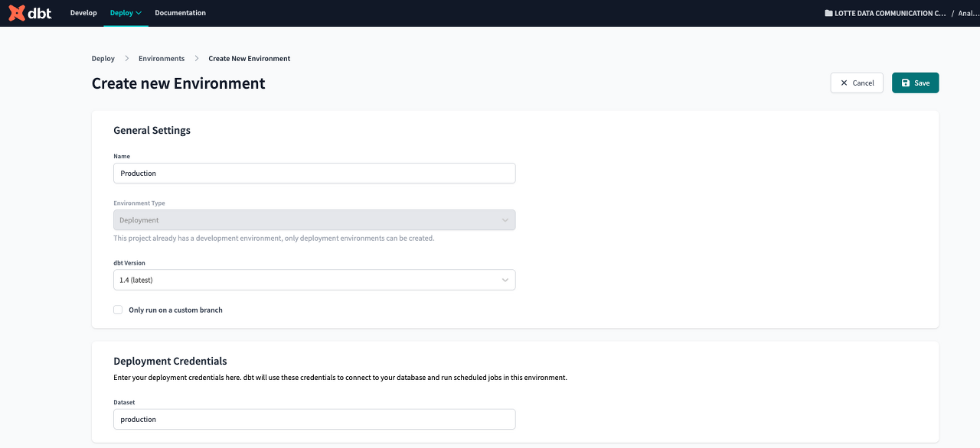Save the new environment

tap(915, 83)
